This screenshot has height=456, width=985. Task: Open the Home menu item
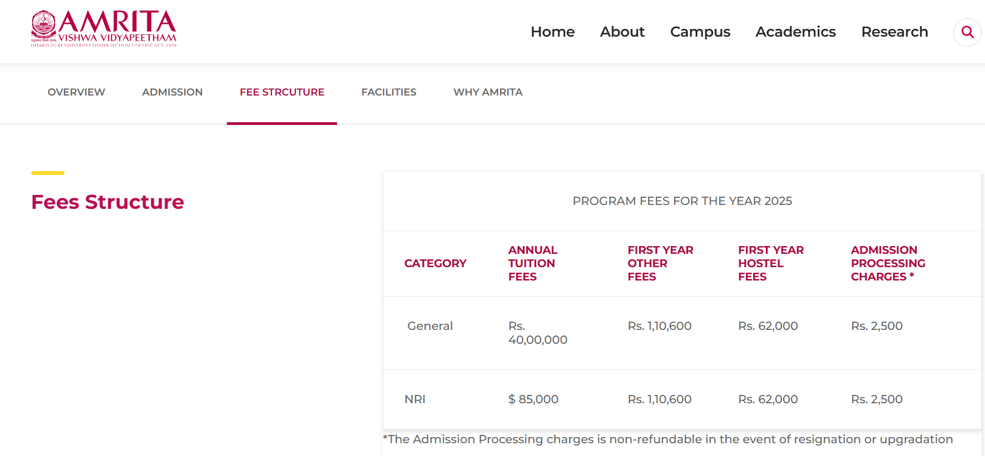pyautogui.click(x=552, y=32)
